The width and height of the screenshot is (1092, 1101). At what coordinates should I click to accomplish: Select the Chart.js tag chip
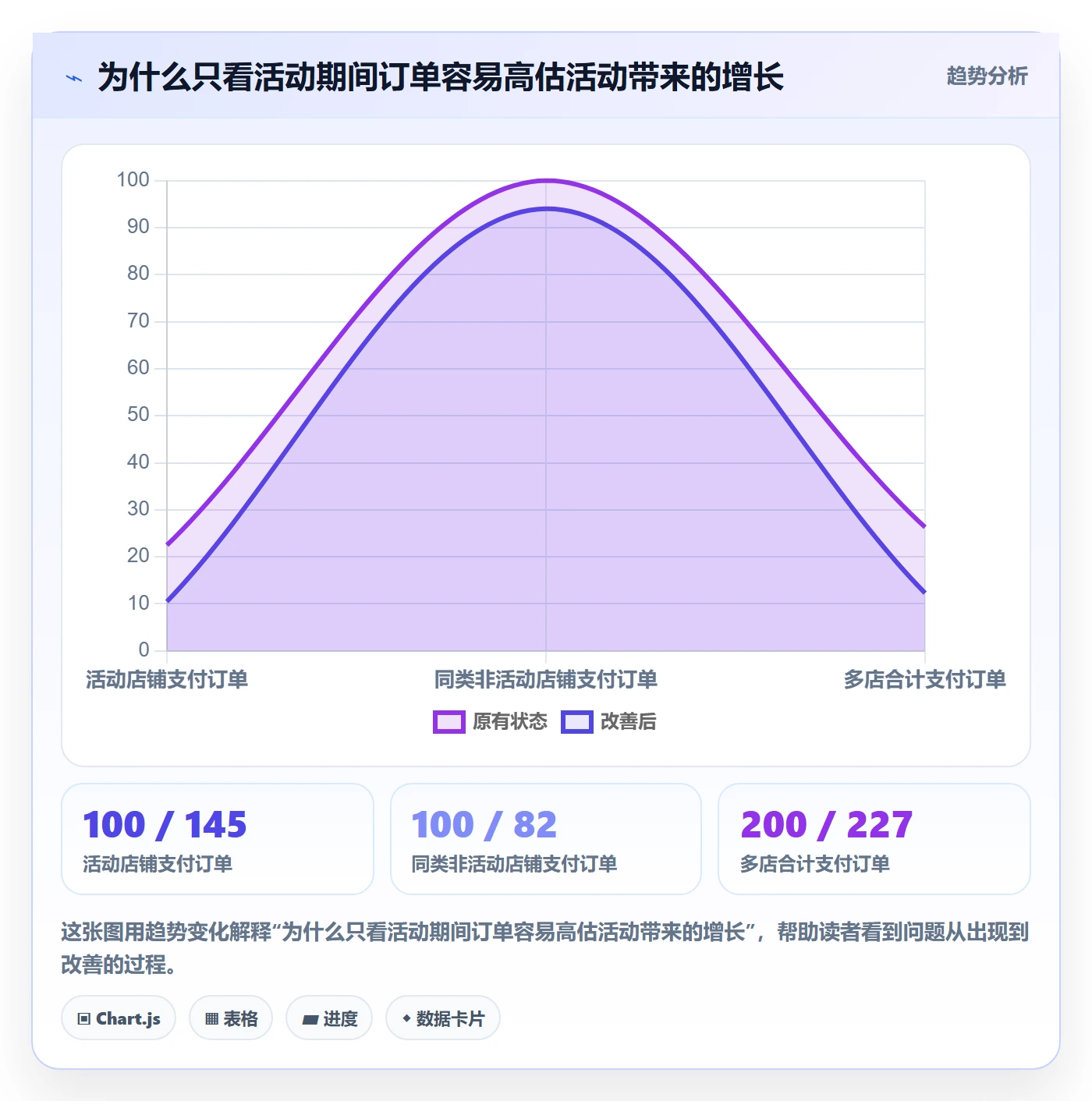click(x=119, y=1018)
